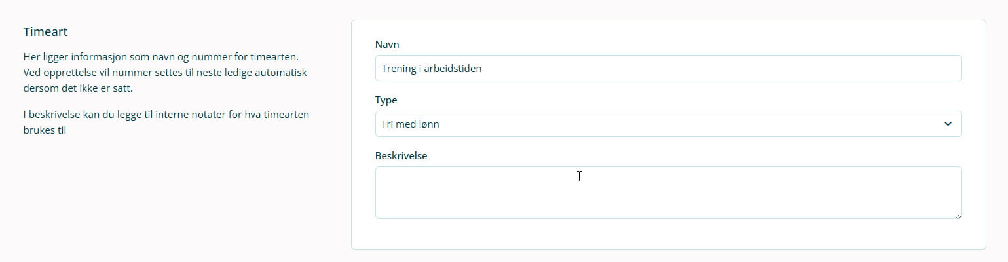
Task: Click empty card area below Beskrivelse box
Action: point(668,234)
